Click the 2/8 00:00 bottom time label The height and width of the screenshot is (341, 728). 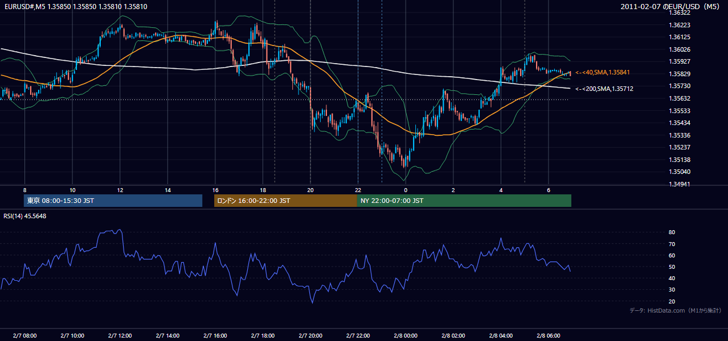pyautogui.click(x=406, y=336)
